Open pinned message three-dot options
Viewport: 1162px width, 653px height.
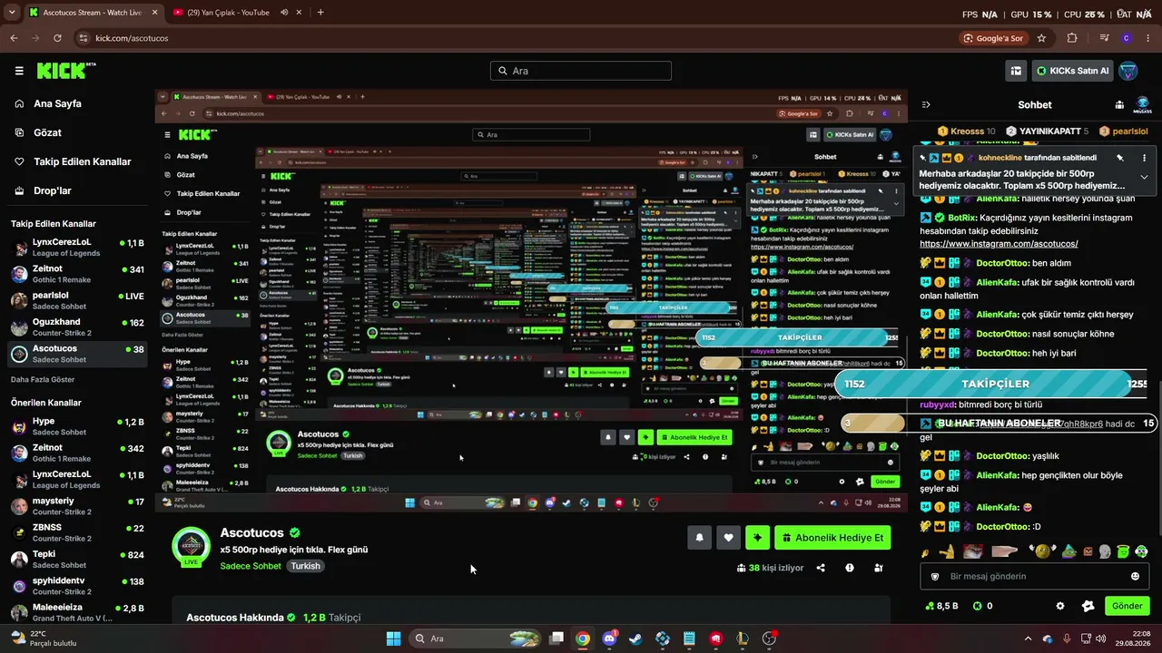pos(1144,158)
